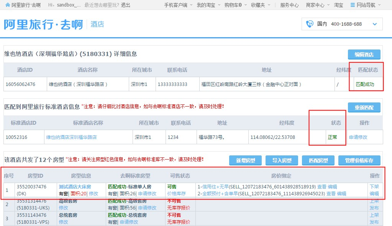
Task: Click 编辑 in row 1 操作 column
Action: tap(374, 194)
